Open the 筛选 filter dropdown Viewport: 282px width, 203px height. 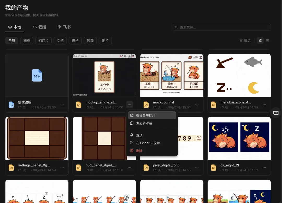[x=245, y=40]
